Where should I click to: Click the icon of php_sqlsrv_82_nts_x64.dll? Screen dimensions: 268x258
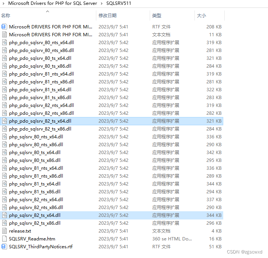[4, 200]
